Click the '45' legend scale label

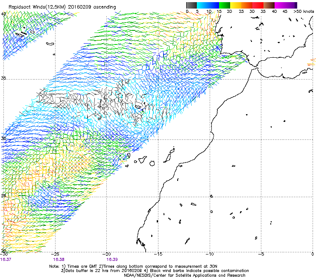click(285, 12)
